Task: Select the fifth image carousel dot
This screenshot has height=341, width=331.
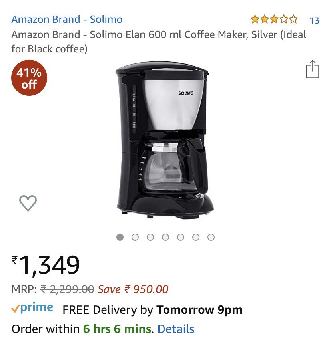Action: pyautogui.click(x=181, y=237)
